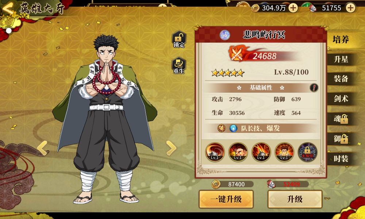Select the locked 魂 tab
This screenshot has height=219, width=365.
click(341, 119)
